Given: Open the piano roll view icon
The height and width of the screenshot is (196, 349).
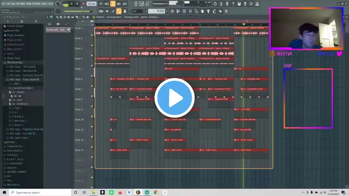Looking at the screenshot, I should (178, 11).
